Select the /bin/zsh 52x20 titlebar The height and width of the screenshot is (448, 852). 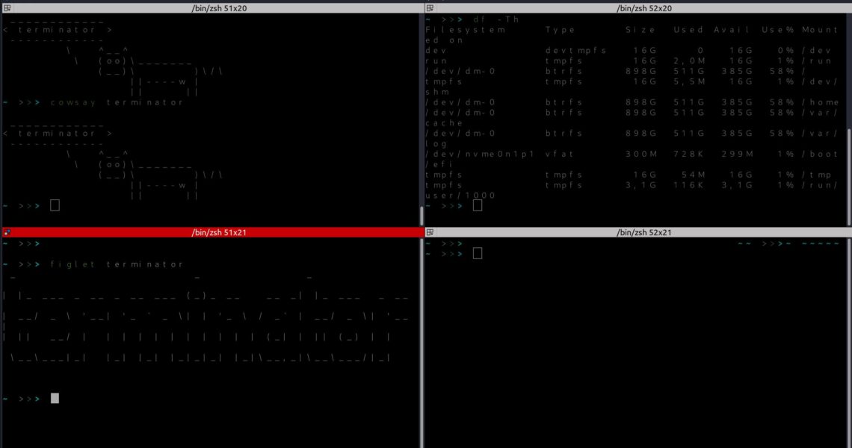pos(644,8)
